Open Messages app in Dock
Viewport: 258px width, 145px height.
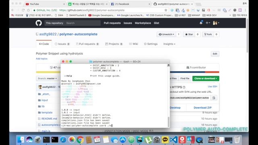pyautogui.click(x=114, y=140)
